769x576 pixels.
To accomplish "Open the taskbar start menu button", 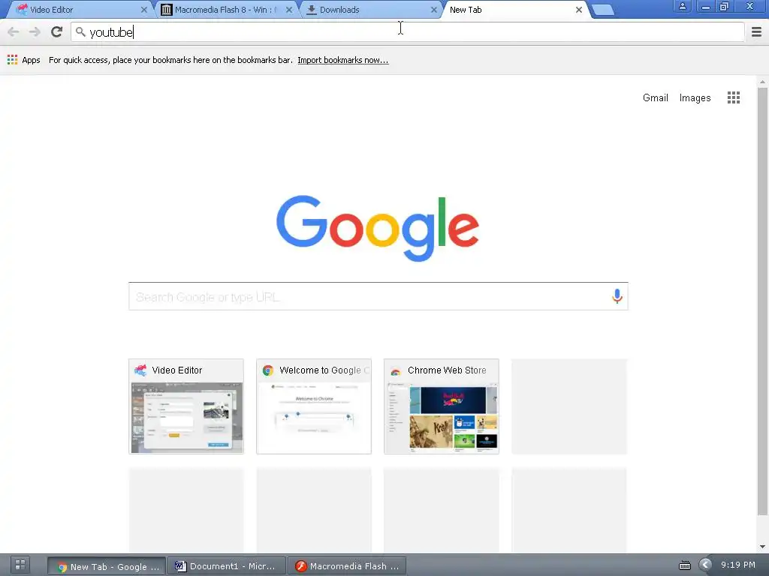I will coord(20,565).
